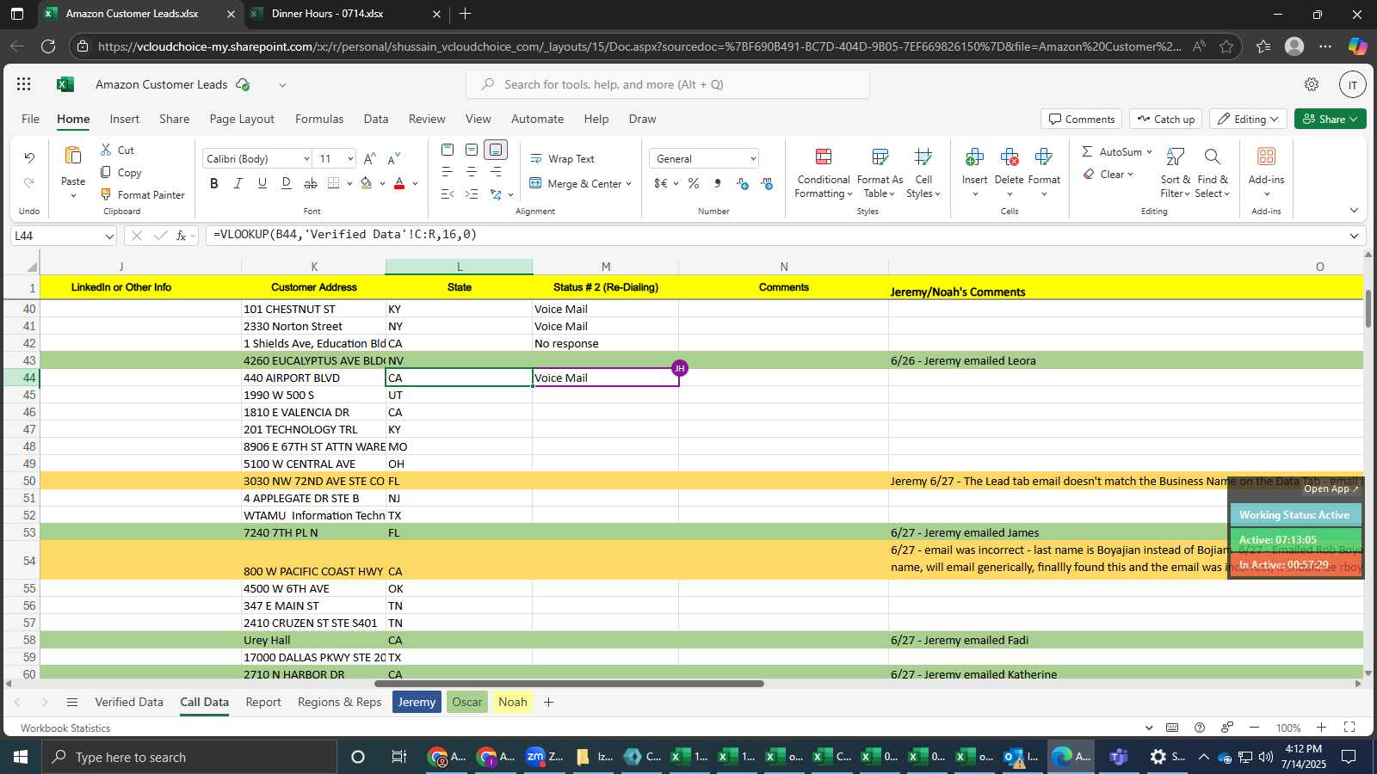Toggle Strikethrough formatting
Screen dimensions: 1377x774
coord(311,183)
